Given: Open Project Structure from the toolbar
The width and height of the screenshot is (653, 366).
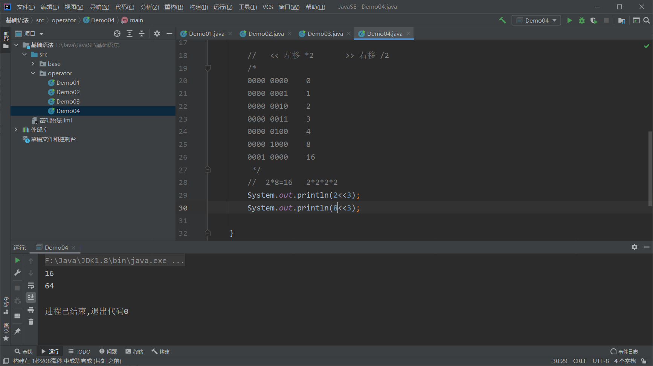Looking at the screenshot, I should 622,20.
